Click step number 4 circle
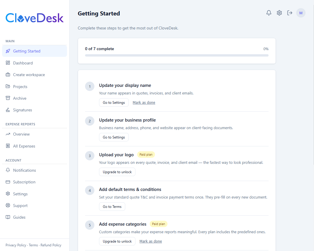The image size is (314, 251). [90, 190]
